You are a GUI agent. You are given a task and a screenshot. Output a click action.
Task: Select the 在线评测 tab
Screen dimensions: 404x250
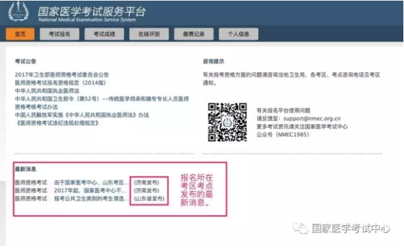[x=149, y=34]
